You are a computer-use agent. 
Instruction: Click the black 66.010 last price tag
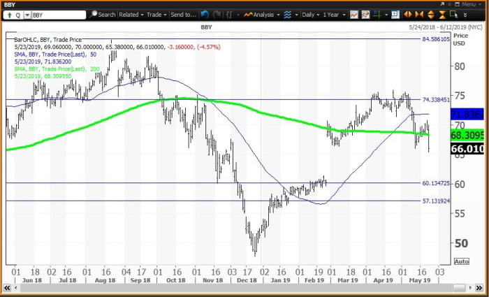pos(467,149)
